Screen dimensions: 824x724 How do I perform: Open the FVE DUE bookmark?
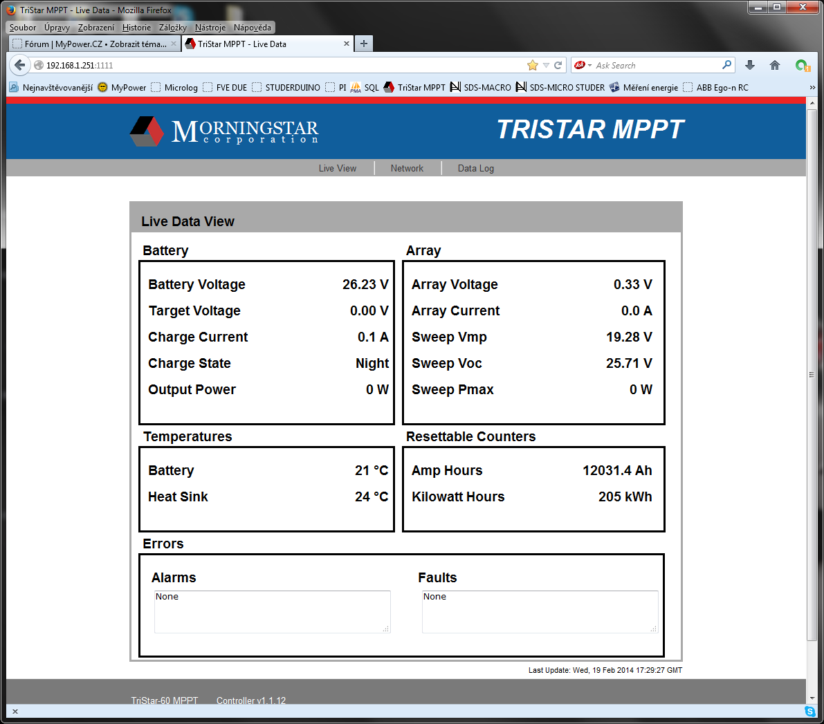(225, 87)
